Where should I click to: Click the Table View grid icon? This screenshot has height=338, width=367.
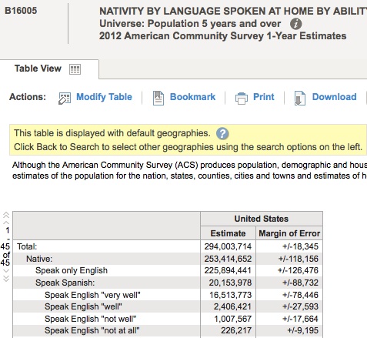click(x=75, y=69)
